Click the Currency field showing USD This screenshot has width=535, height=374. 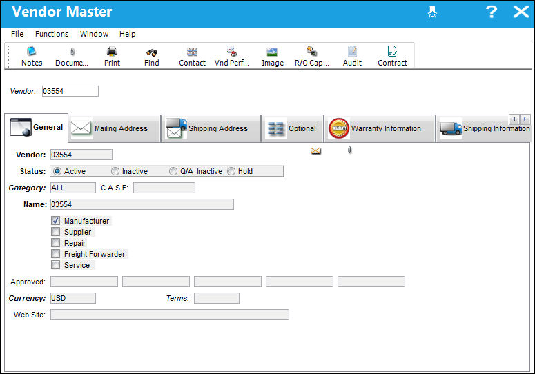point(73,298)
